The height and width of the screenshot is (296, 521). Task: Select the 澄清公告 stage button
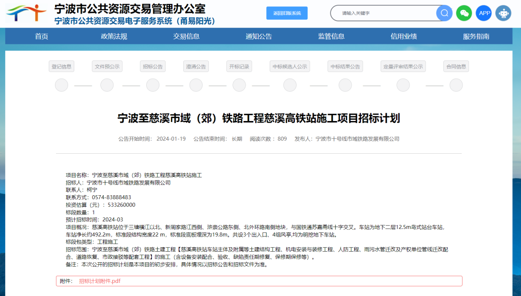(196, 67)
